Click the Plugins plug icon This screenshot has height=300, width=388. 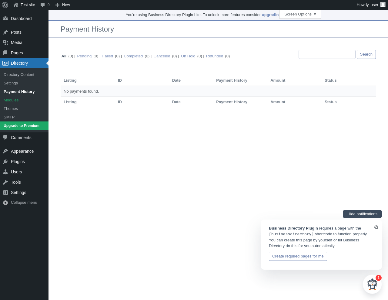5,162
